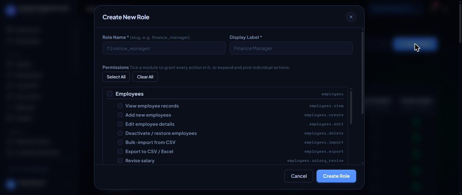Close the Create New Role dialog
The width and height of the screenshot is (462, 195).
tap(351, 17)
